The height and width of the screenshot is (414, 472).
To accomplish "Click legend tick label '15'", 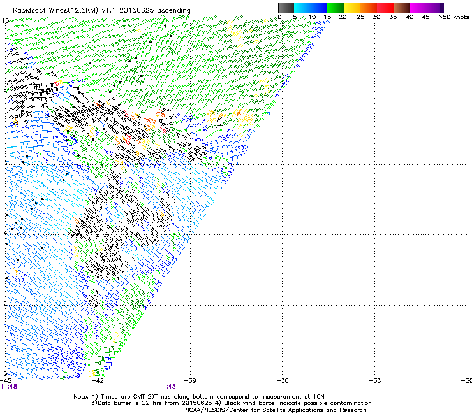I will (x=327, y=17).
